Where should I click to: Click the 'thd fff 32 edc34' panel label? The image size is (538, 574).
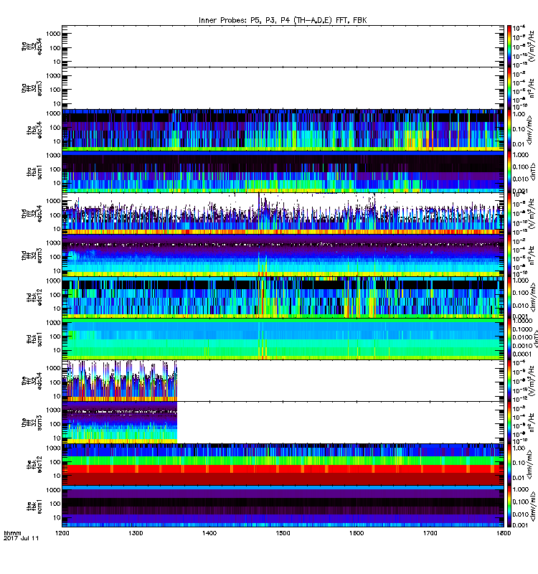point(32,214)
